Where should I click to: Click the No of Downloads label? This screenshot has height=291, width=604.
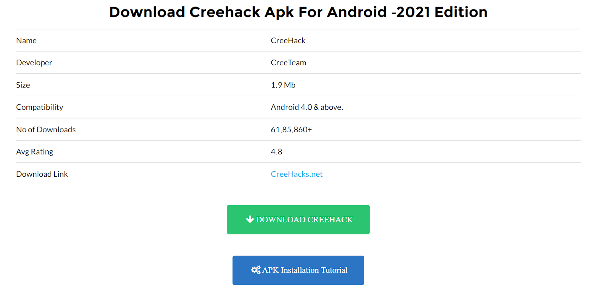tap(46, 129)
